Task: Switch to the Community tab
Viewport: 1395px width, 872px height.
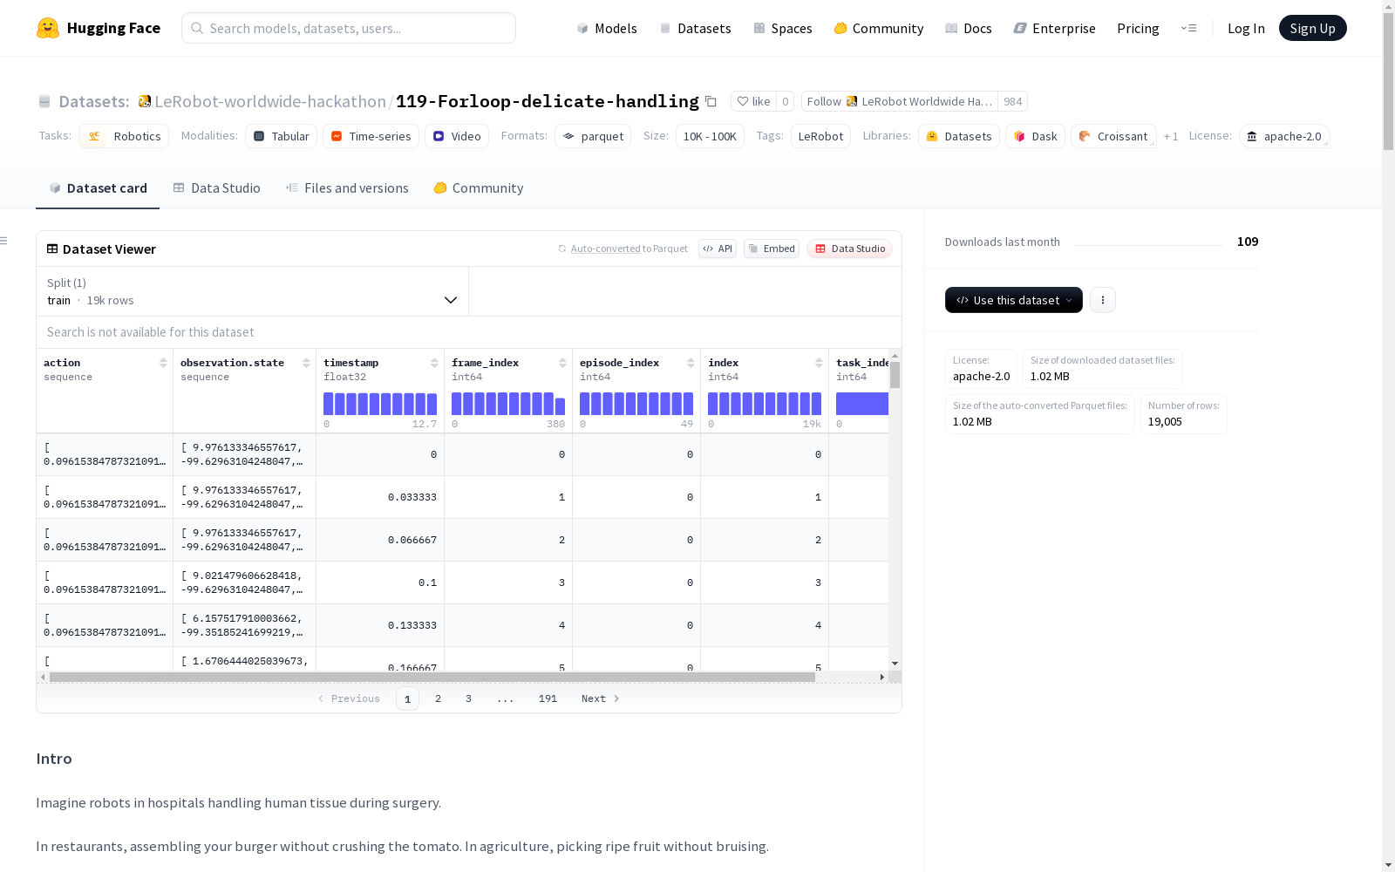Action: pos(479,187)
